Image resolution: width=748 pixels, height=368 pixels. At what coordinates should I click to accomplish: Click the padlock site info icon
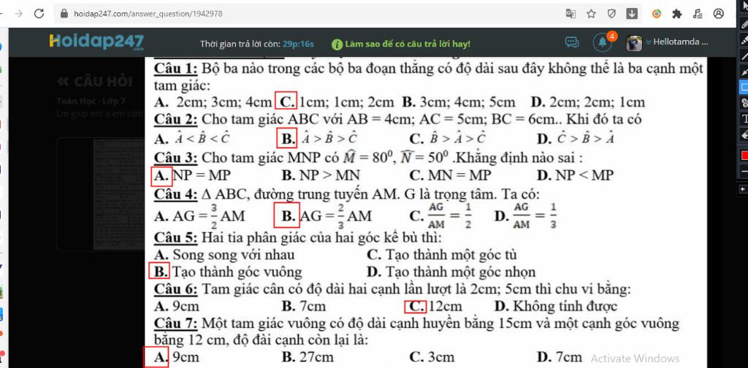click(64, 14)
